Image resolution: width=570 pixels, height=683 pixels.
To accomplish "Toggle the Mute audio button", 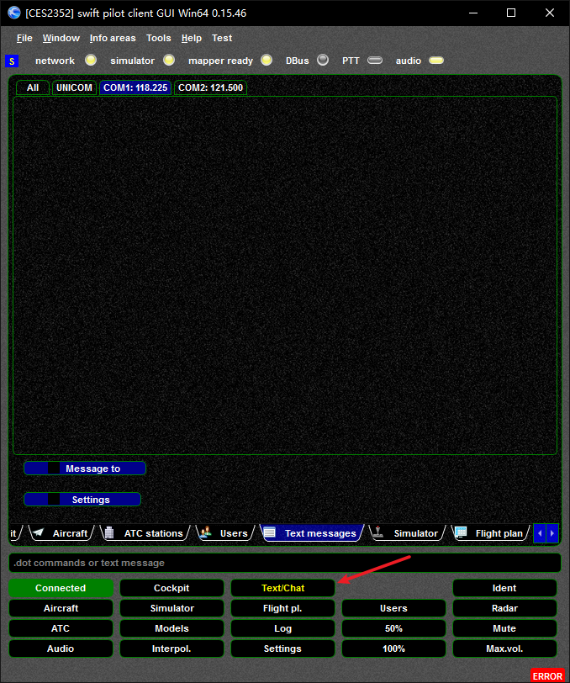I will 504,628.
